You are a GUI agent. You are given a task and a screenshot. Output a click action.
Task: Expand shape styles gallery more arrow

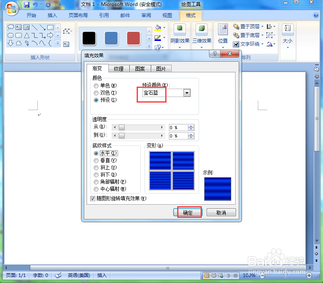pos(149,47)
